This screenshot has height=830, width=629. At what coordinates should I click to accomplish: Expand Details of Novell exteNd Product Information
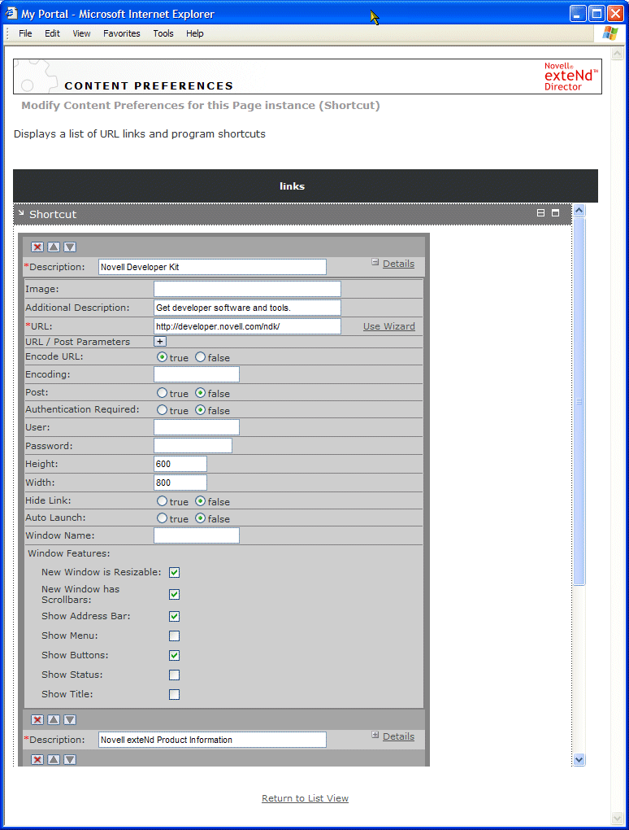point(375,735)
